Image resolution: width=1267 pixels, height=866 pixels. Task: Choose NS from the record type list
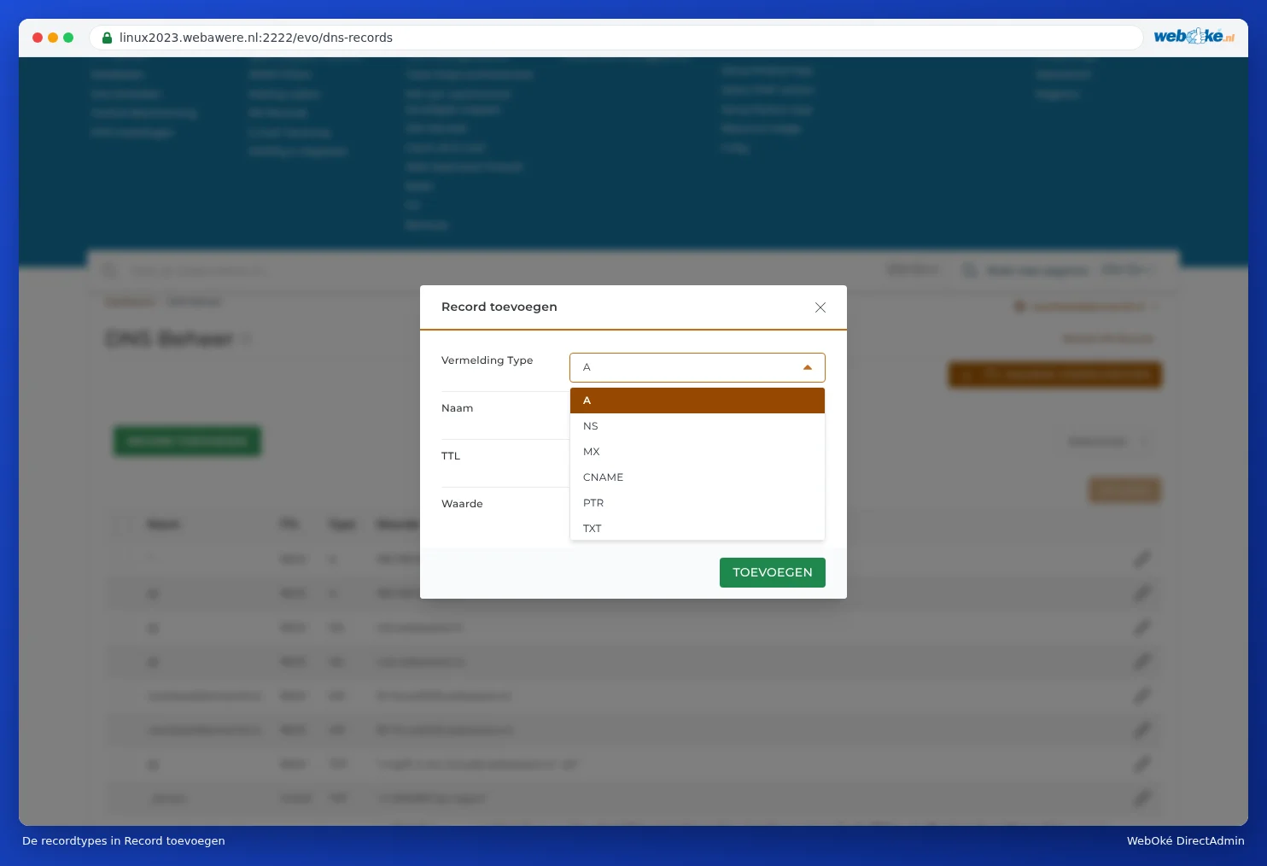point(698,426)
